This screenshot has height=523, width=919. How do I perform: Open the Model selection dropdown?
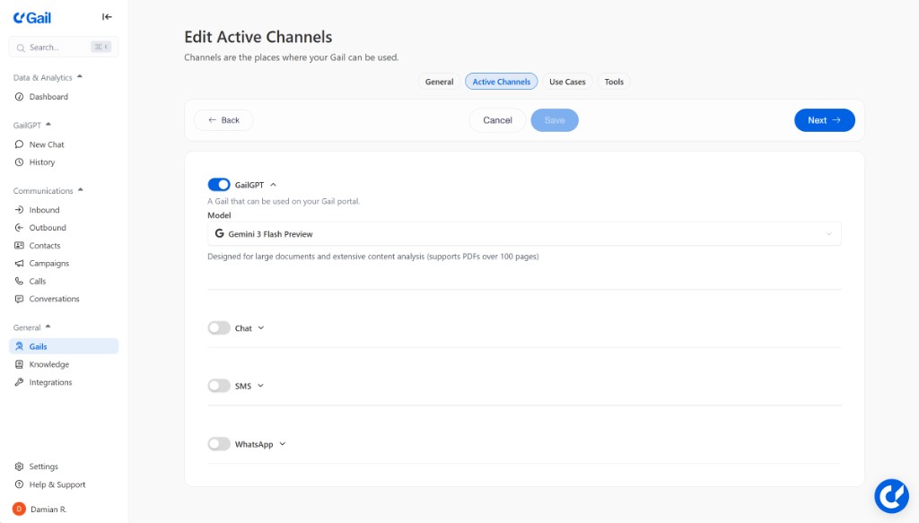pyautogui.click(x=524, y=233)
